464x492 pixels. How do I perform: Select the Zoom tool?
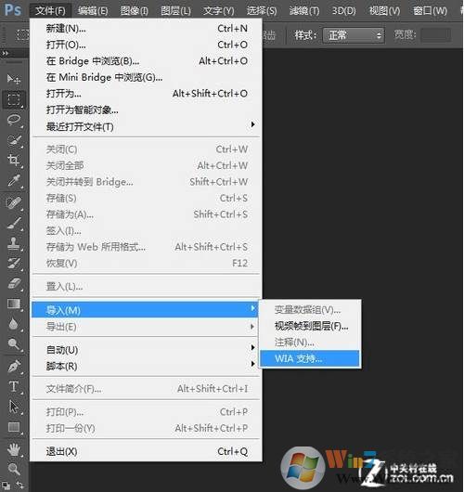[14, 470]
